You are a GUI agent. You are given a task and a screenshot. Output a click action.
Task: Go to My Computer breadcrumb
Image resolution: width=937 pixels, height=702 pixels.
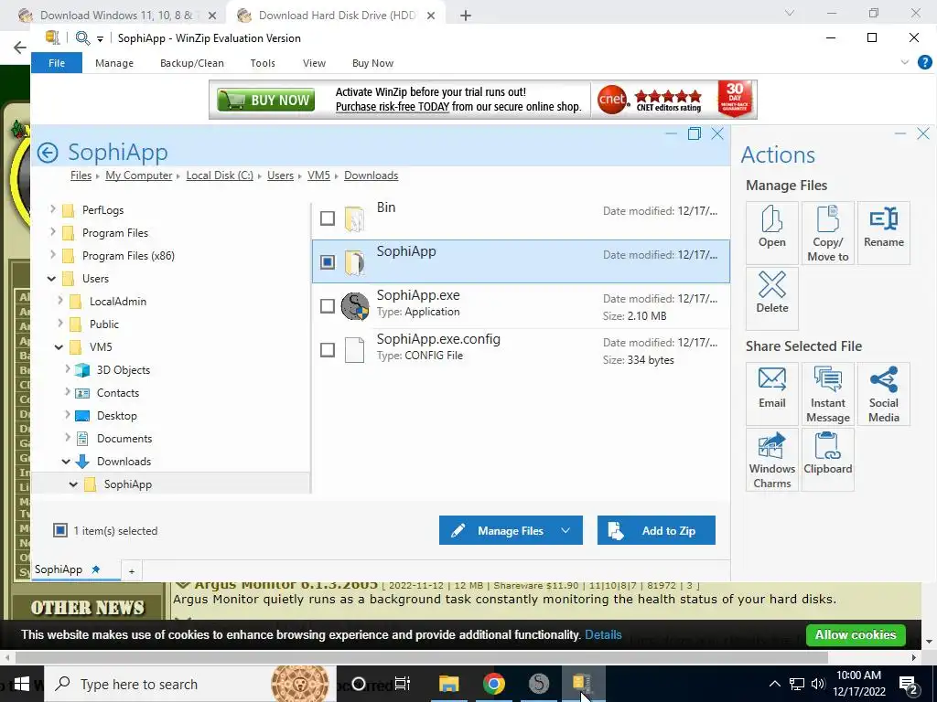coord(139,175)
